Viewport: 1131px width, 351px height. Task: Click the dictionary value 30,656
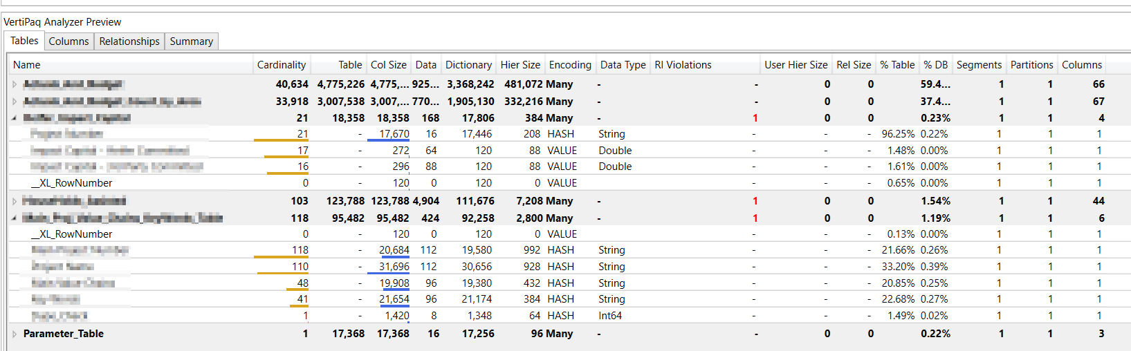pyautogui.click(x=477, y=267)
